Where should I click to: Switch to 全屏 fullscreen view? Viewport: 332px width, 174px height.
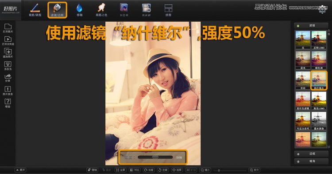click(120, 170)
